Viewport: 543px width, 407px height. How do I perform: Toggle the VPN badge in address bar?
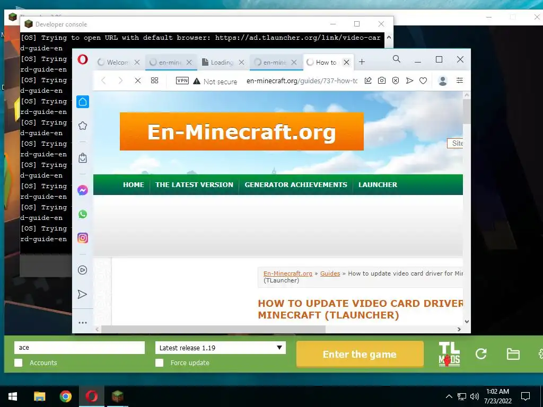(x=182, y=81)
